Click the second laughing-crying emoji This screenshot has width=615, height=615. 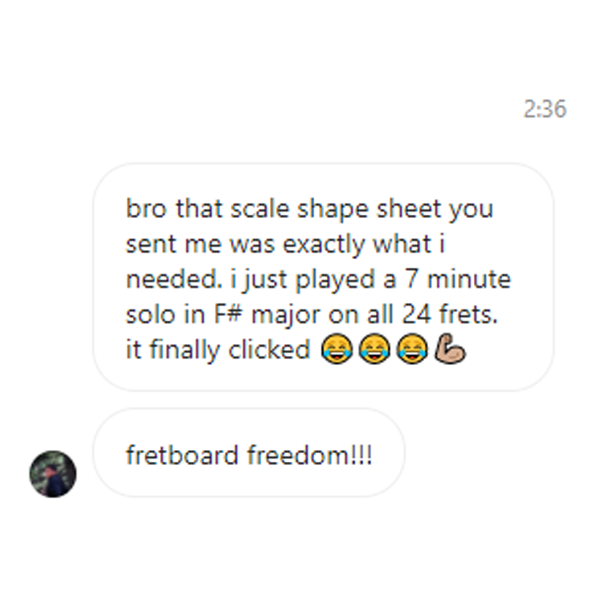(374, 349)
